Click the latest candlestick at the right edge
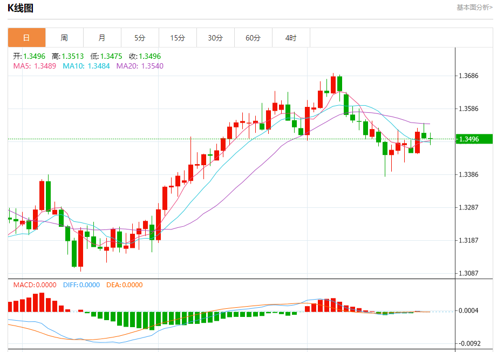This screenshot has height=352, width=497. click(x=431, y=139)
